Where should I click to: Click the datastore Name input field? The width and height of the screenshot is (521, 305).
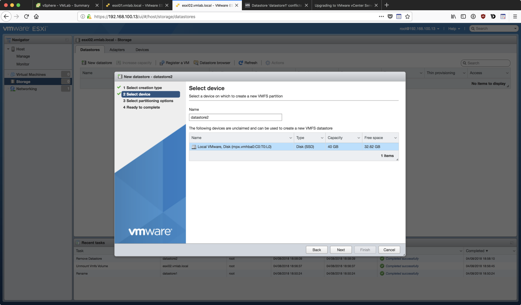click(235, 117)
